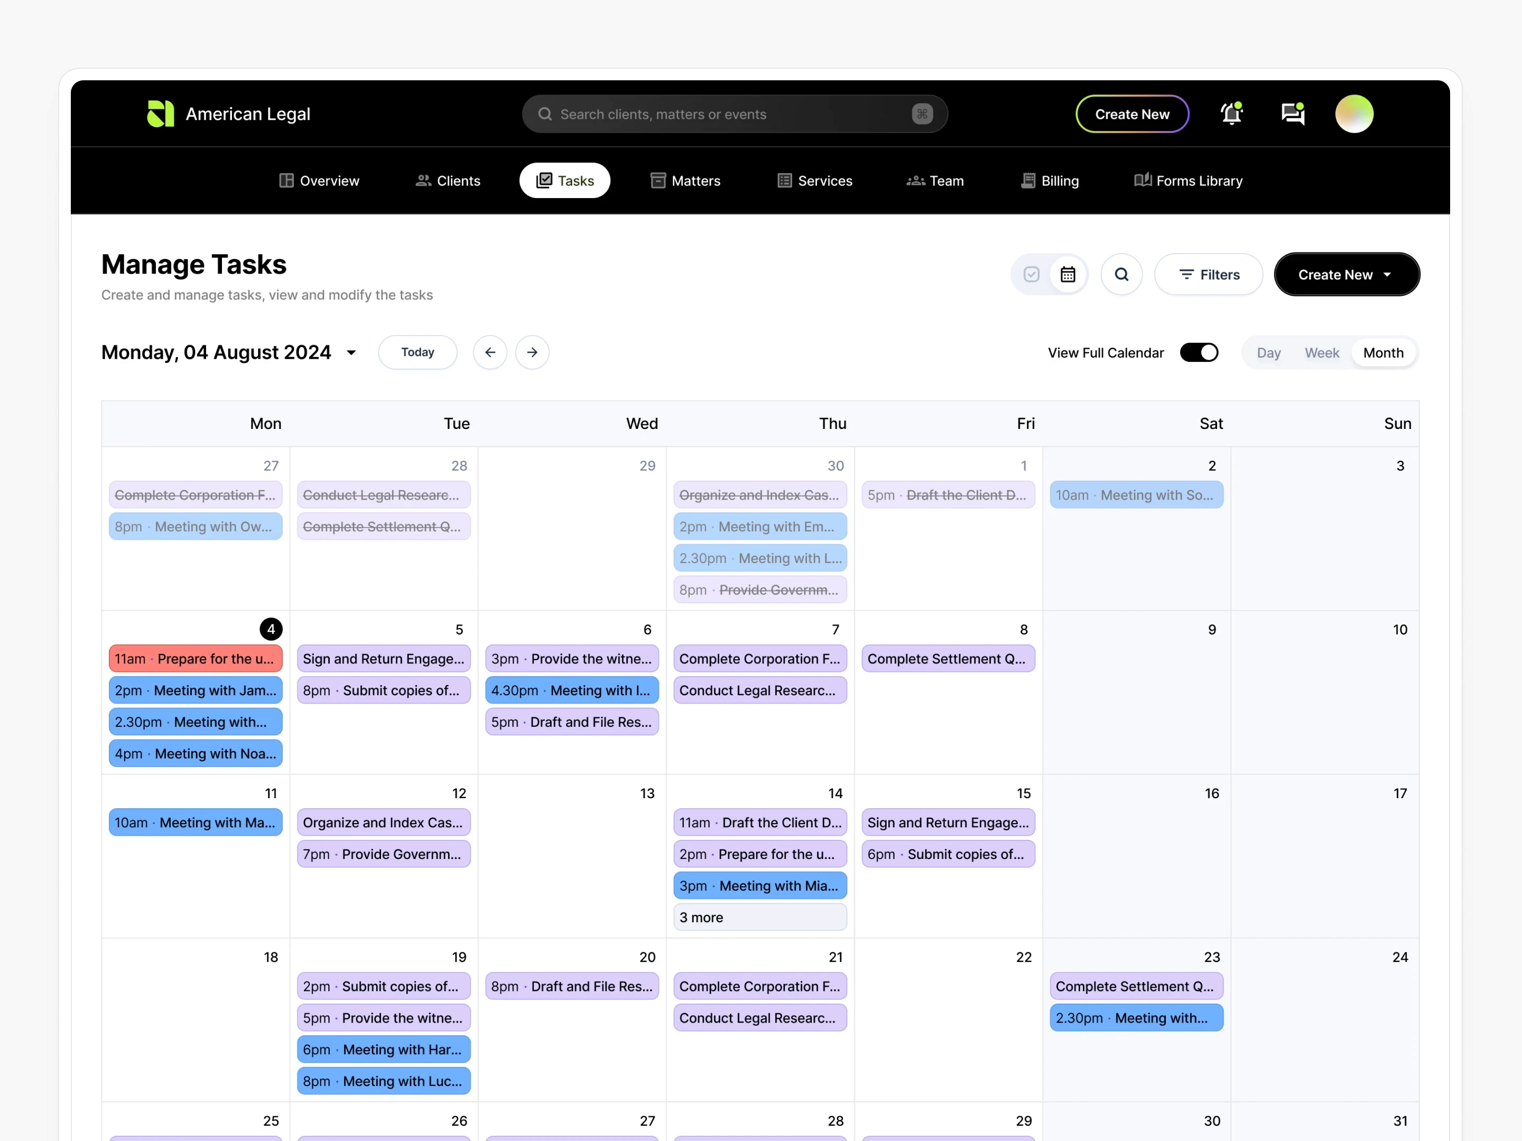Switch to calendar view icon

tap(1067, 274)
